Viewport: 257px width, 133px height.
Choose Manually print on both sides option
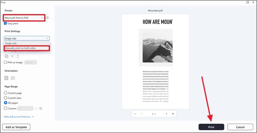pyautogui.click(x=27, y=48)
